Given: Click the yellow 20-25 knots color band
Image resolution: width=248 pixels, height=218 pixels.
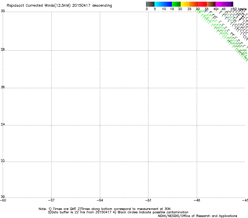Looking at the screenshot, I should pyautogui.click(x=185, y=4).
